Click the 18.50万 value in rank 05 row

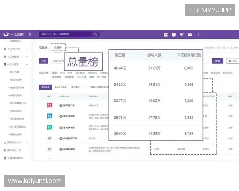point(181,150)
